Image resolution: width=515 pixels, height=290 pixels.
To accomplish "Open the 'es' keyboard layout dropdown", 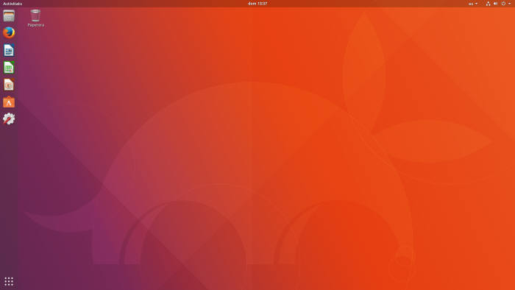I will point(473,4).
